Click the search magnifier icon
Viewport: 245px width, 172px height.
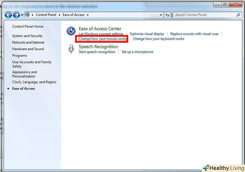click(x=238, y=15)
